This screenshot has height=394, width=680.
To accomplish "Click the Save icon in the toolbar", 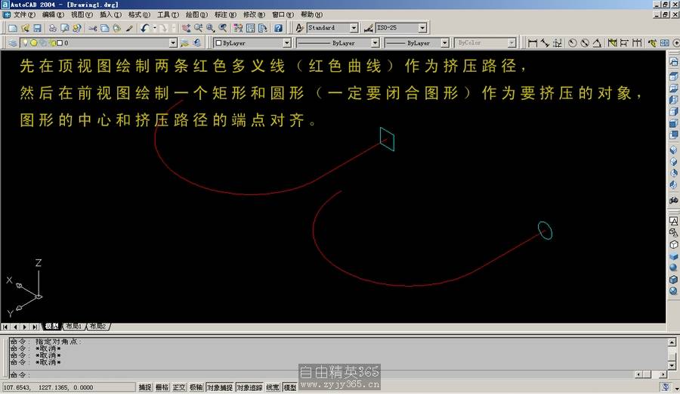I will (37, 28).
